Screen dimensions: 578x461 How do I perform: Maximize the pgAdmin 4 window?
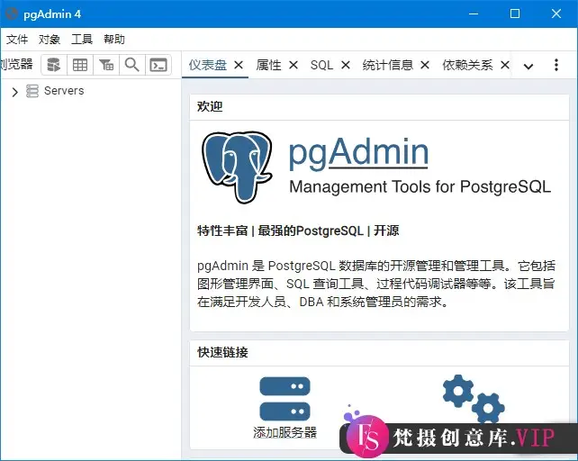515,14
